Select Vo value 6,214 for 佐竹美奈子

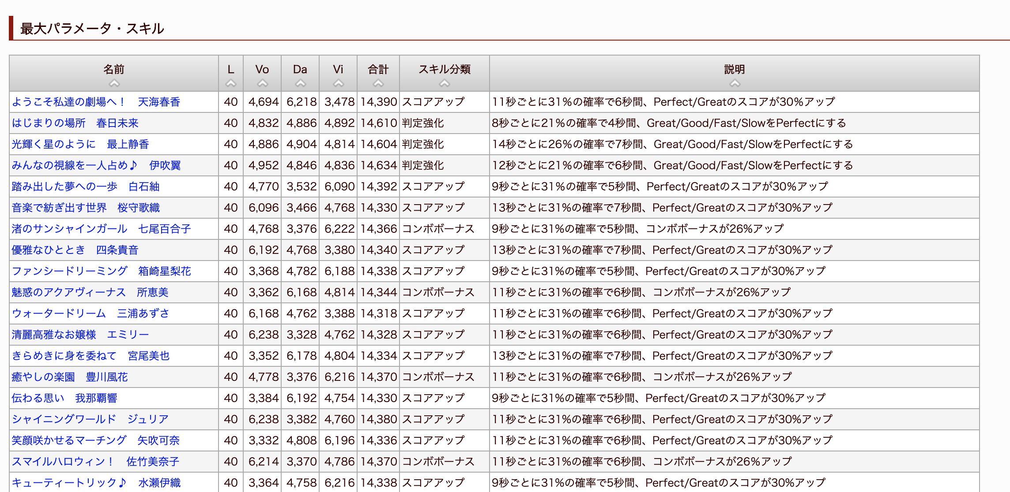coord(264,462)
